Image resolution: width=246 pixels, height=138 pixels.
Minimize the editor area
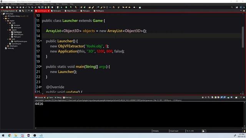pyautogui.click(x=241, y=11)
